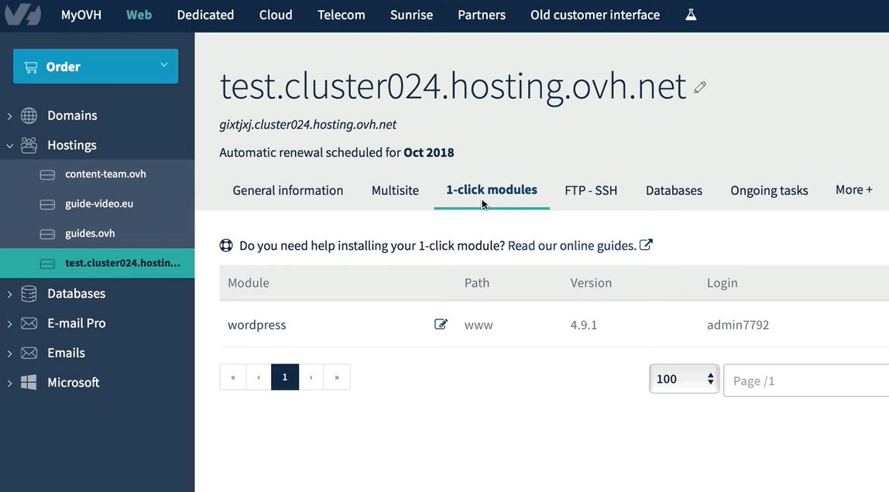Click the gixtjxj.cluster024.hosting.ovh.net subtitle
The height and width of the screenshot is (492, 889).
308,125
